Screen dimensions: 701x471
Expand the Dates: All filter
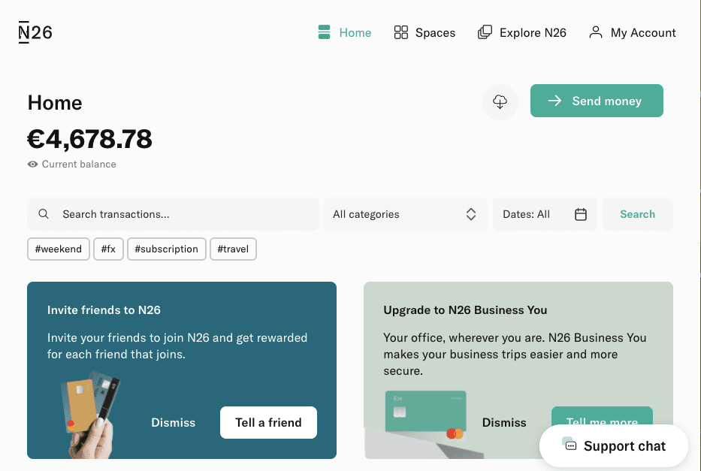[545, 214]
